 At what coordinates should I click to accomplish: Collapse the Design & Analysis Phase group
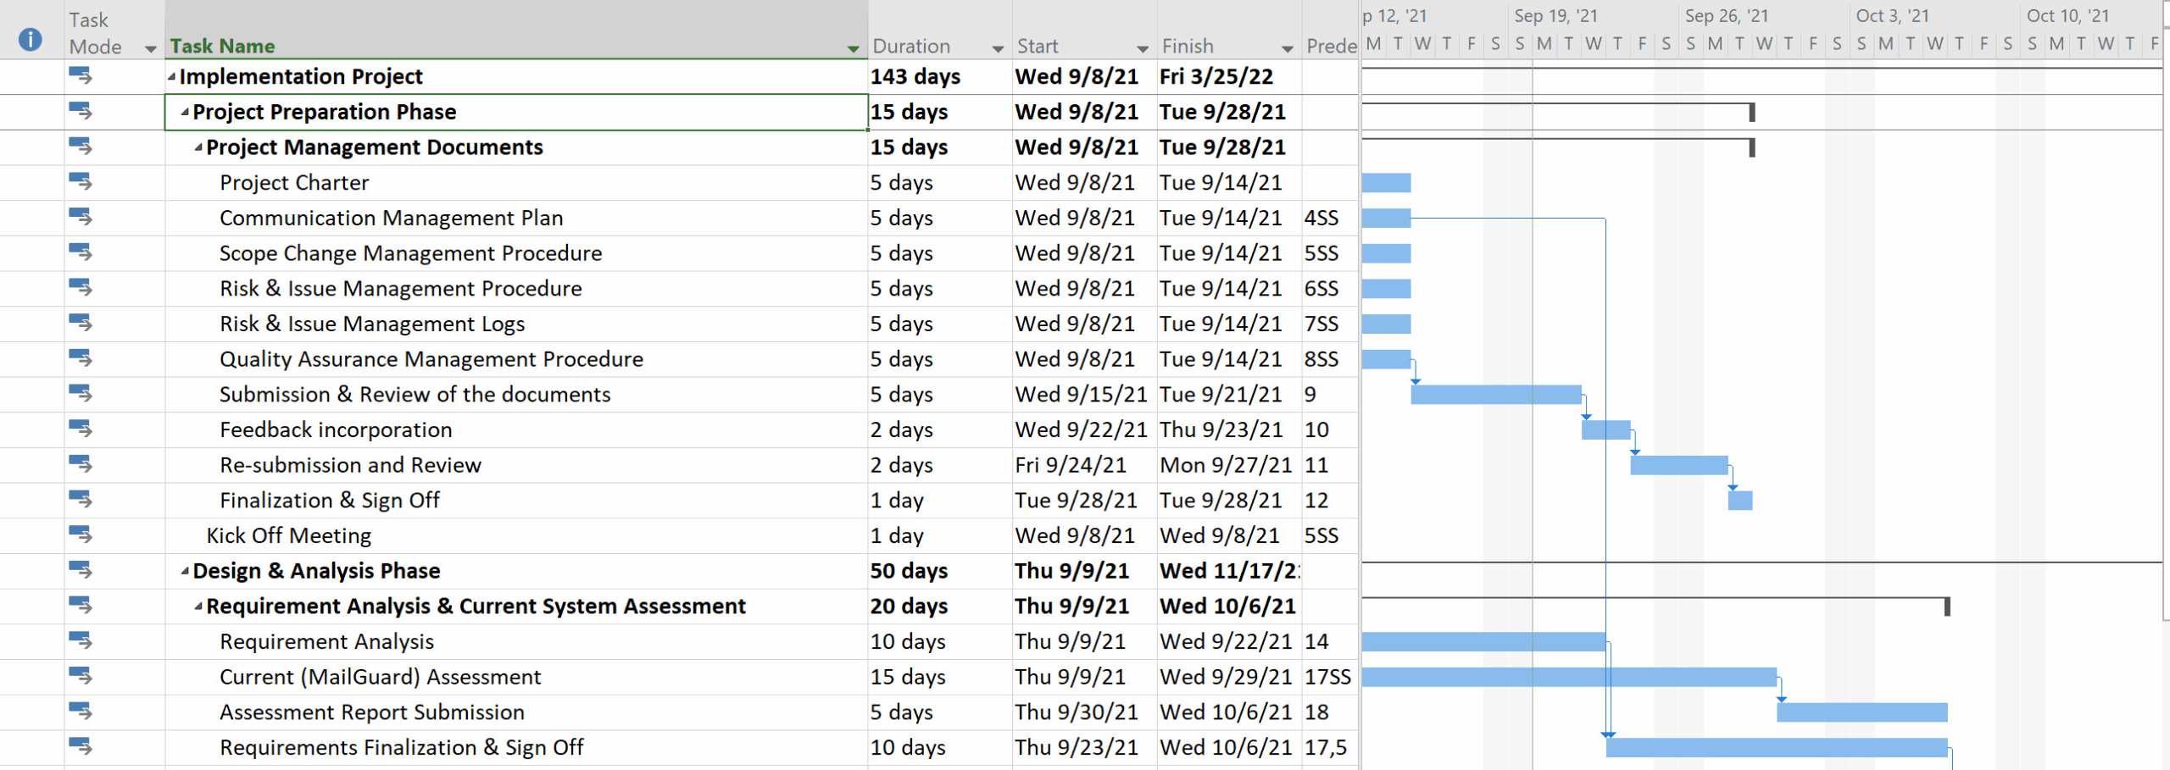point(185,571)
